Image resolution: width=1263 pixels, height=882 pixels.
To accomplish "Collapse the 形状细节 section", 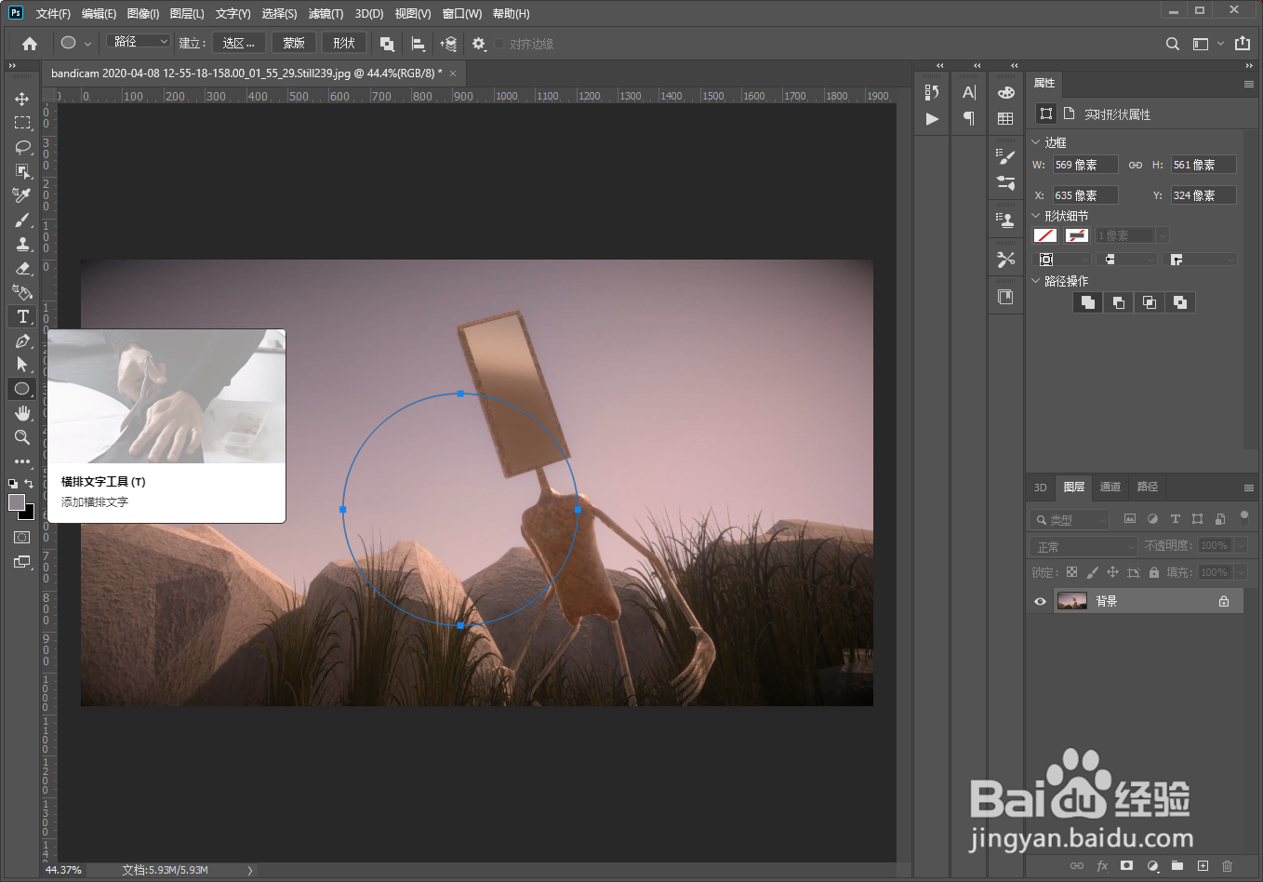I will click(x=1036, y=216).
